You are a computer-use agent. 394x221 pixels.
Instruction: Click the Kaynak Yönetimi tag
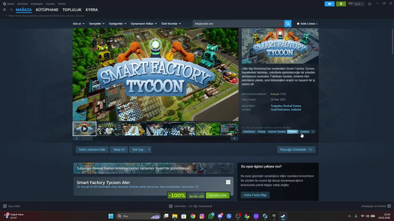click(x=277, y=132)
